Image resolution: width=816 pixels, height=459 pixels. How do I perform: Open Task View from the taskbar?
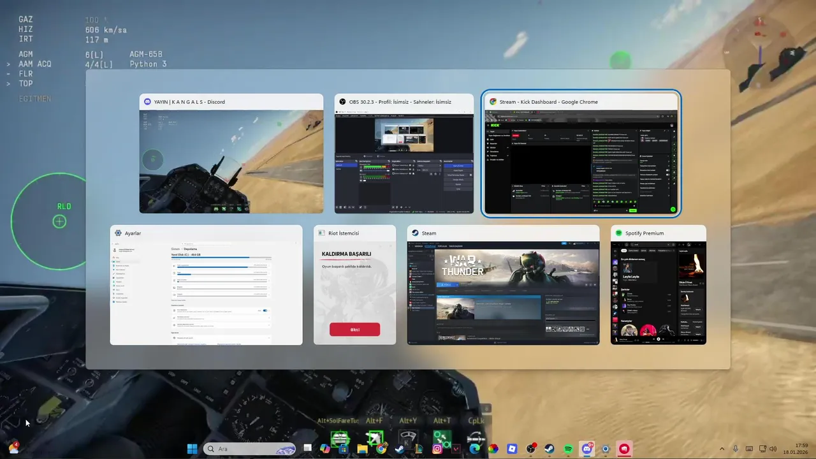pyautogui.click(x=307, y=449)
